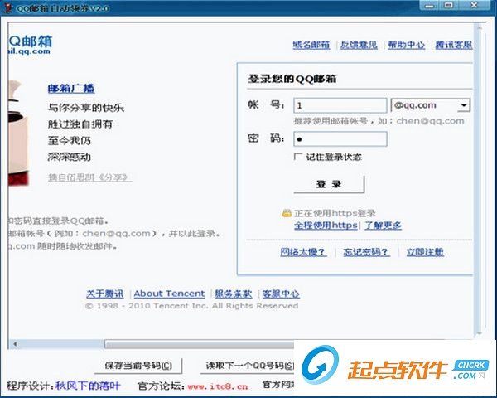Click the 网络太慢? link
Screen dimensions: 497x398
[x=303, y=252]
